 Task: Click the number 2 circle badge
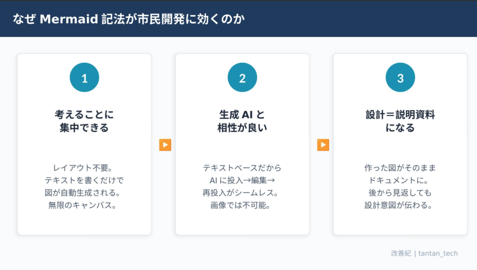[242, 78]
